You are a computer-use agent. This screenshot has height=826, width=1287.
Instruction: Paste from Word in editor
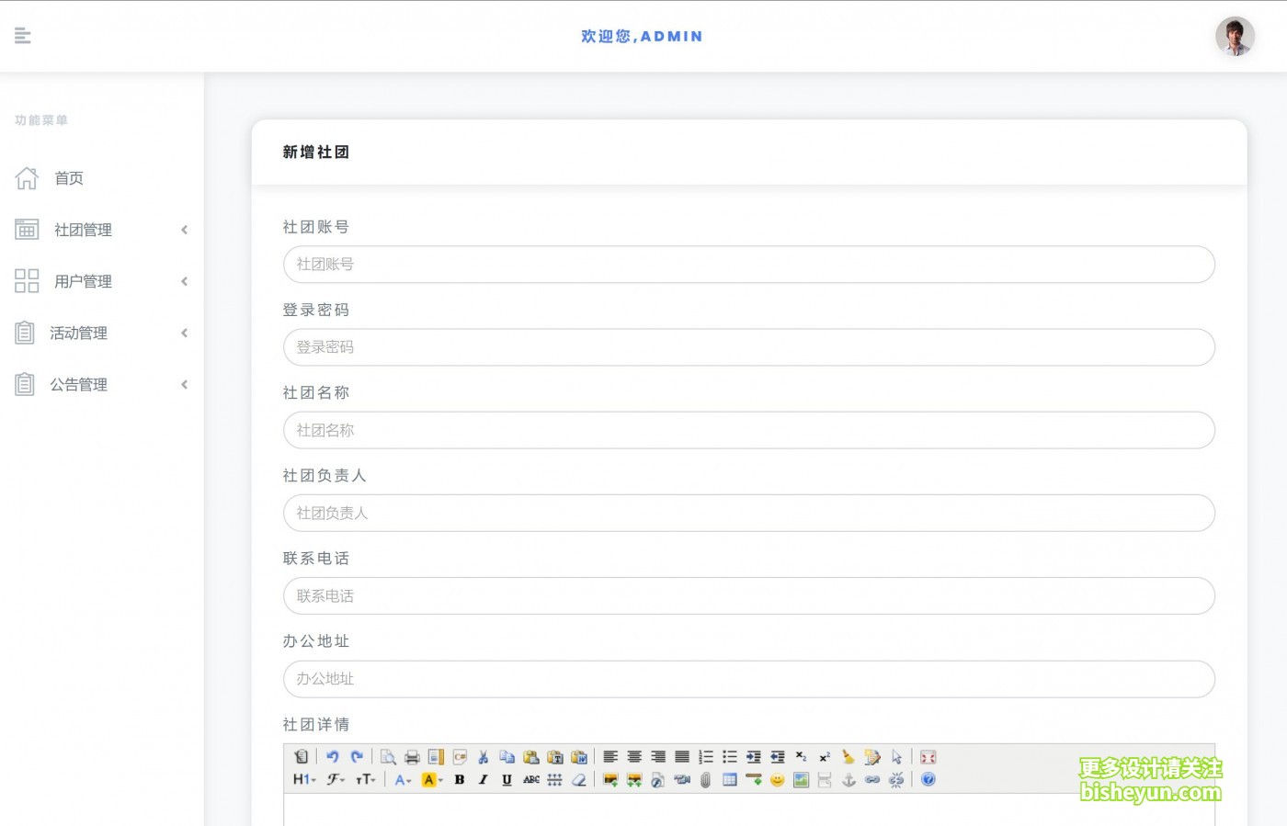pyautogui.click(x=579, y=757)
